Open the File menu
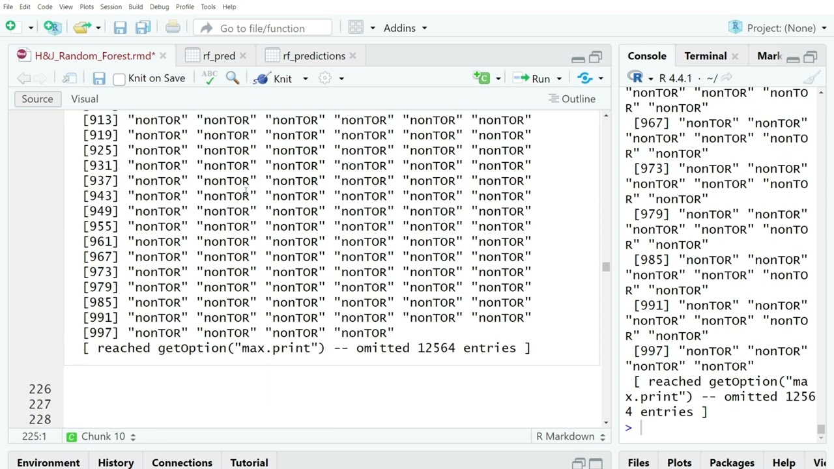Image resolution: width=834 pixels, height=469 pixels. (8, 7)
